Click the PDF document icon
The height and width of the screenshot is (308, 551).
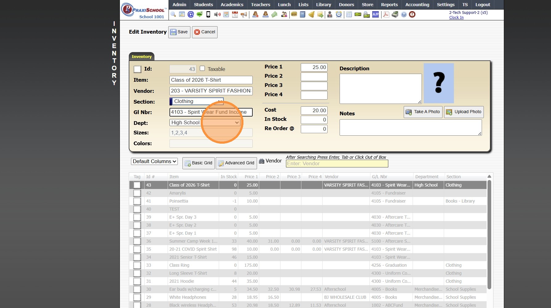(x=386, y=14)
